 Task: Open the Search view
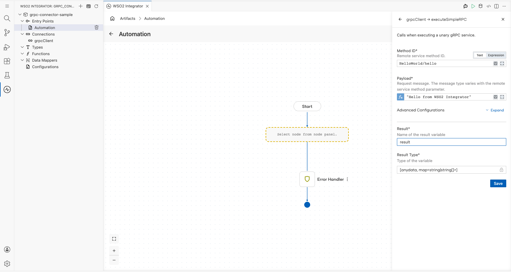7,18
